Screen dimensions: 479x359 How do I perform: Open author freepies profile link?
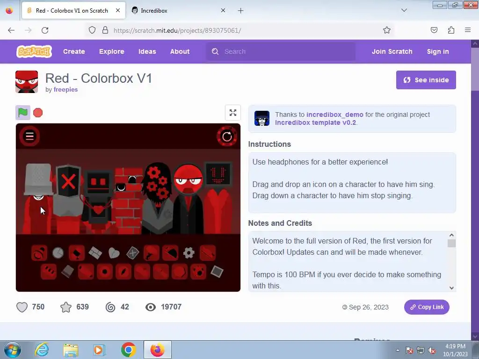pyautogui.click(x=65, y=89)
